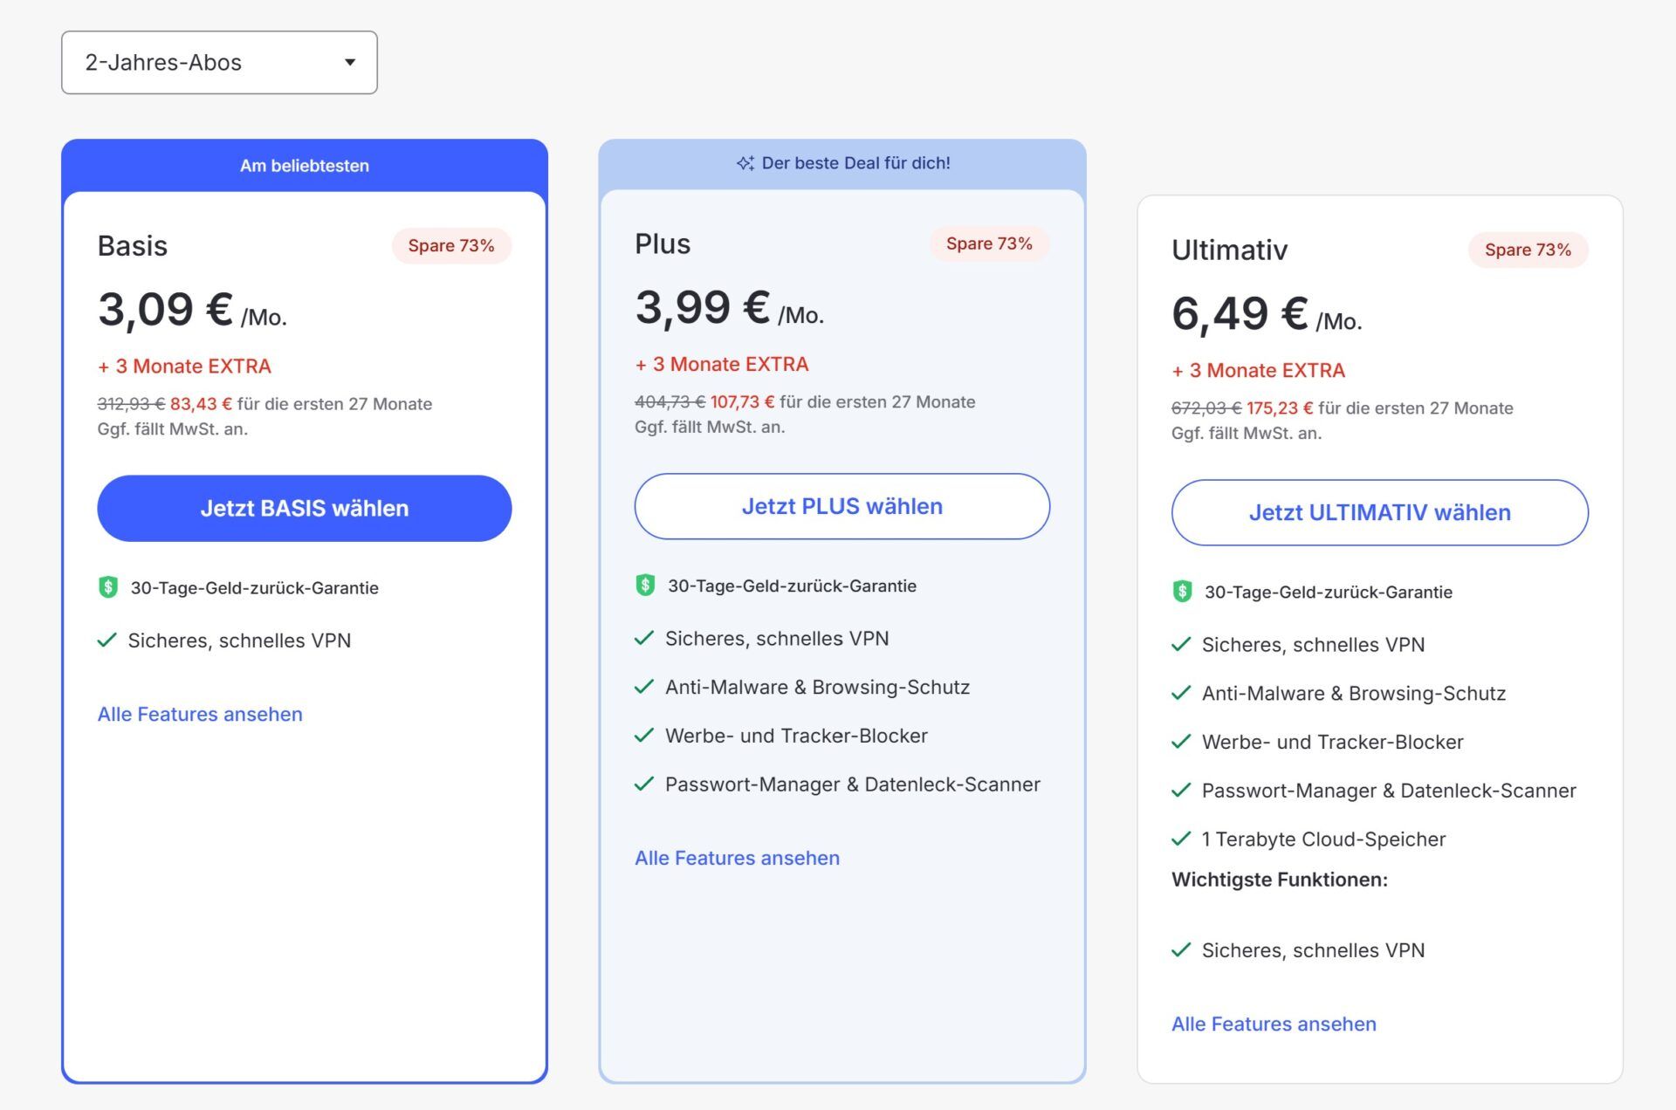Click Ggf. fällt MwSt. an. note in Plus card
Screen dimensions: 1676x1110
[710, 428]
